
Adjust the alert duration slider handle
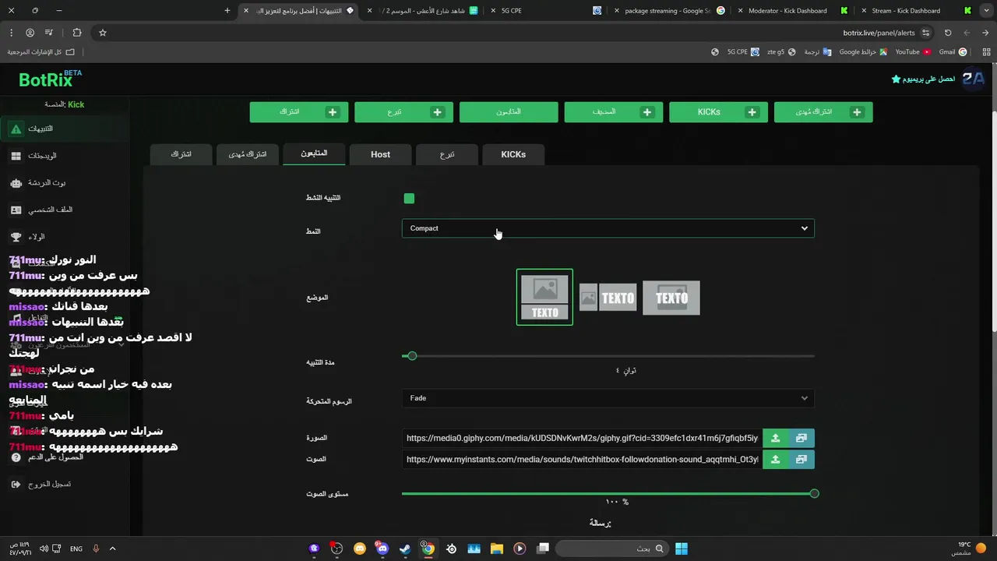click(412, 356)
